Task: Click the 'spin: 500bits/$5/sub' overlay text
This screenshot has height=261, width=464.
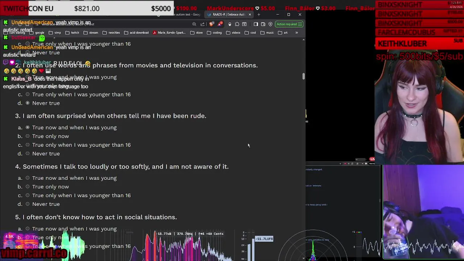Action: click(420, 56)
